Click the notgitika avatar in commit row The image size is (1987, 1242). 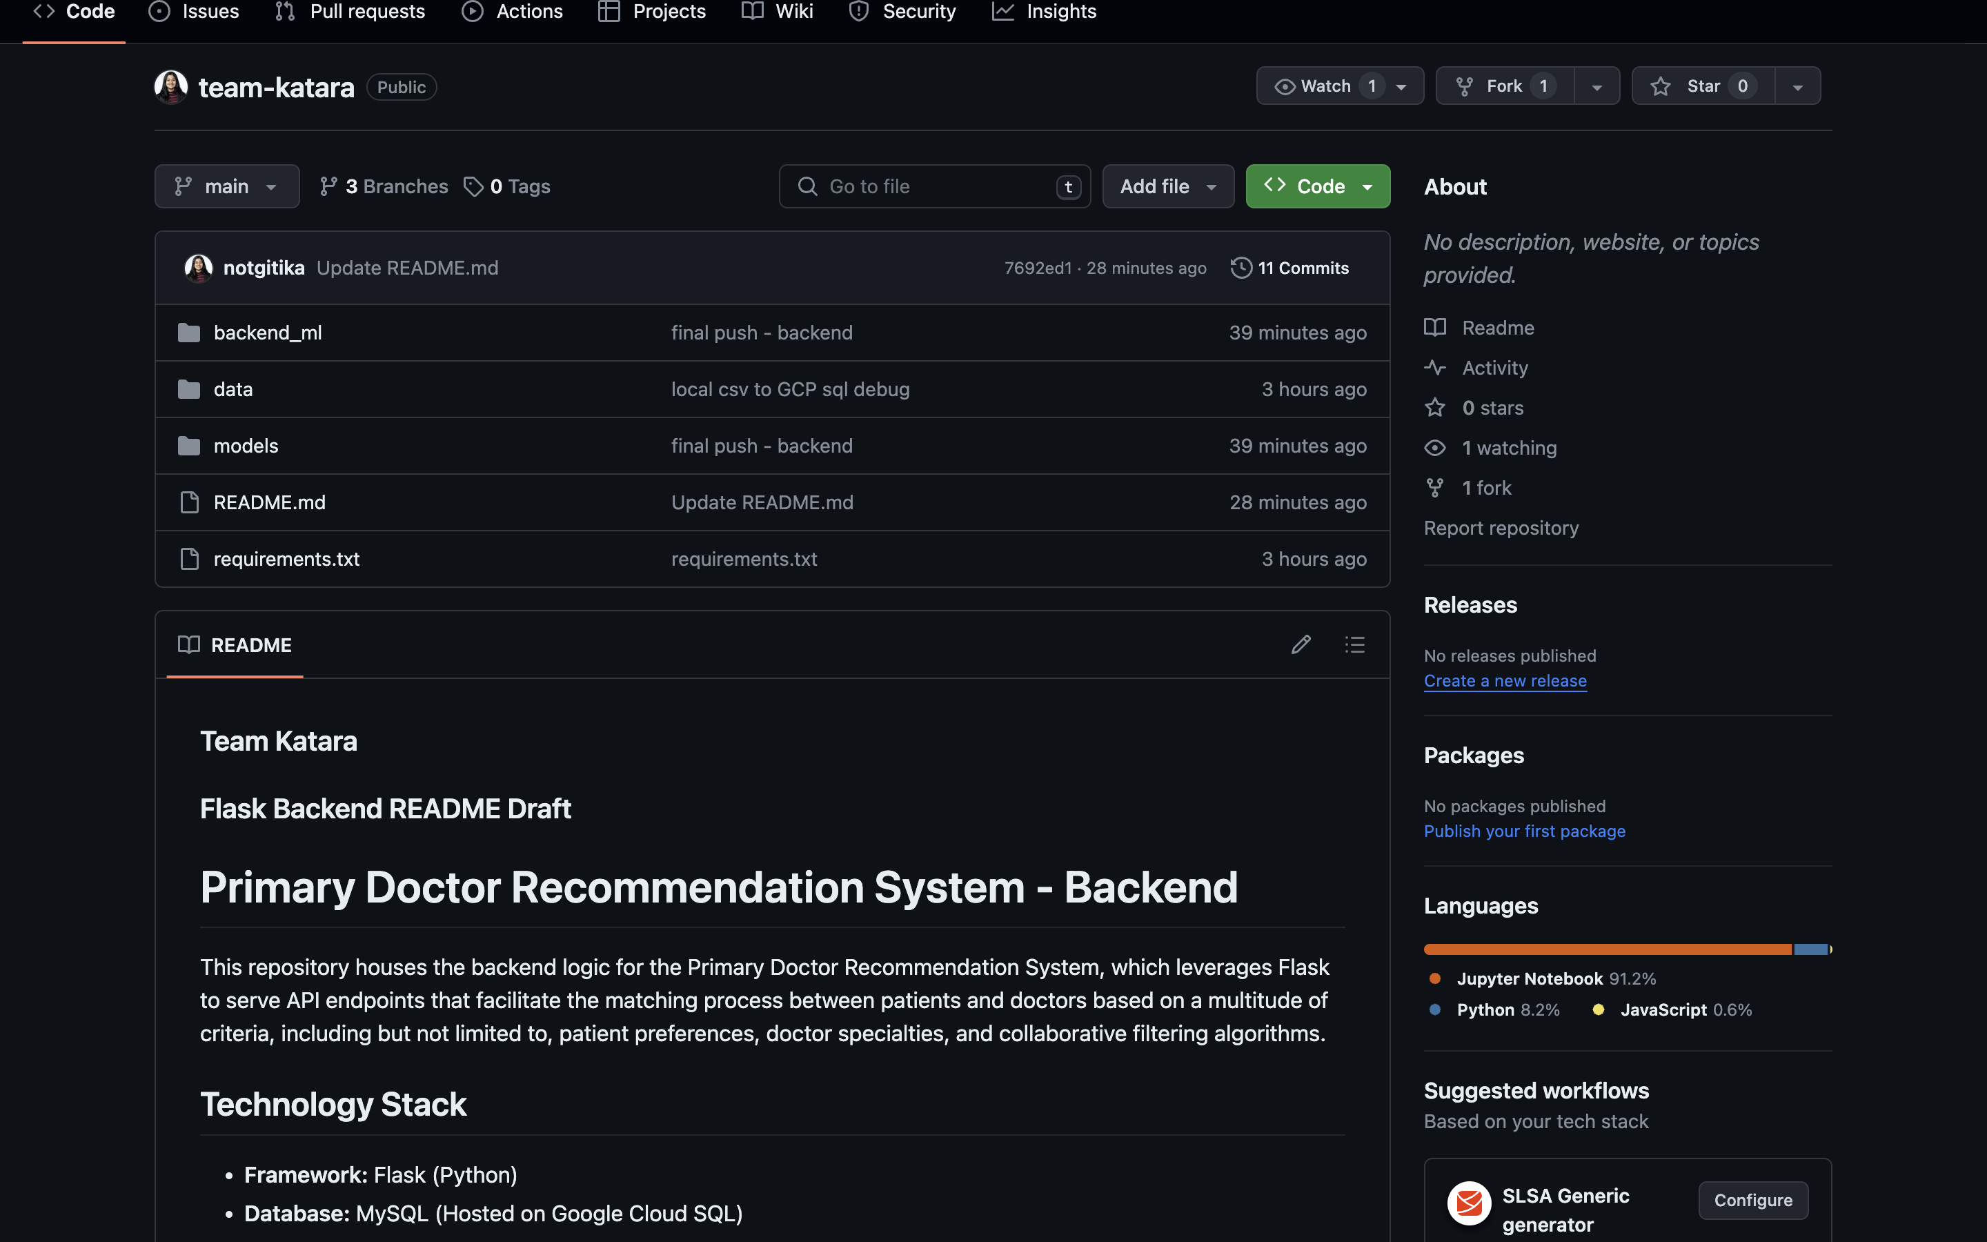point(198,268)
